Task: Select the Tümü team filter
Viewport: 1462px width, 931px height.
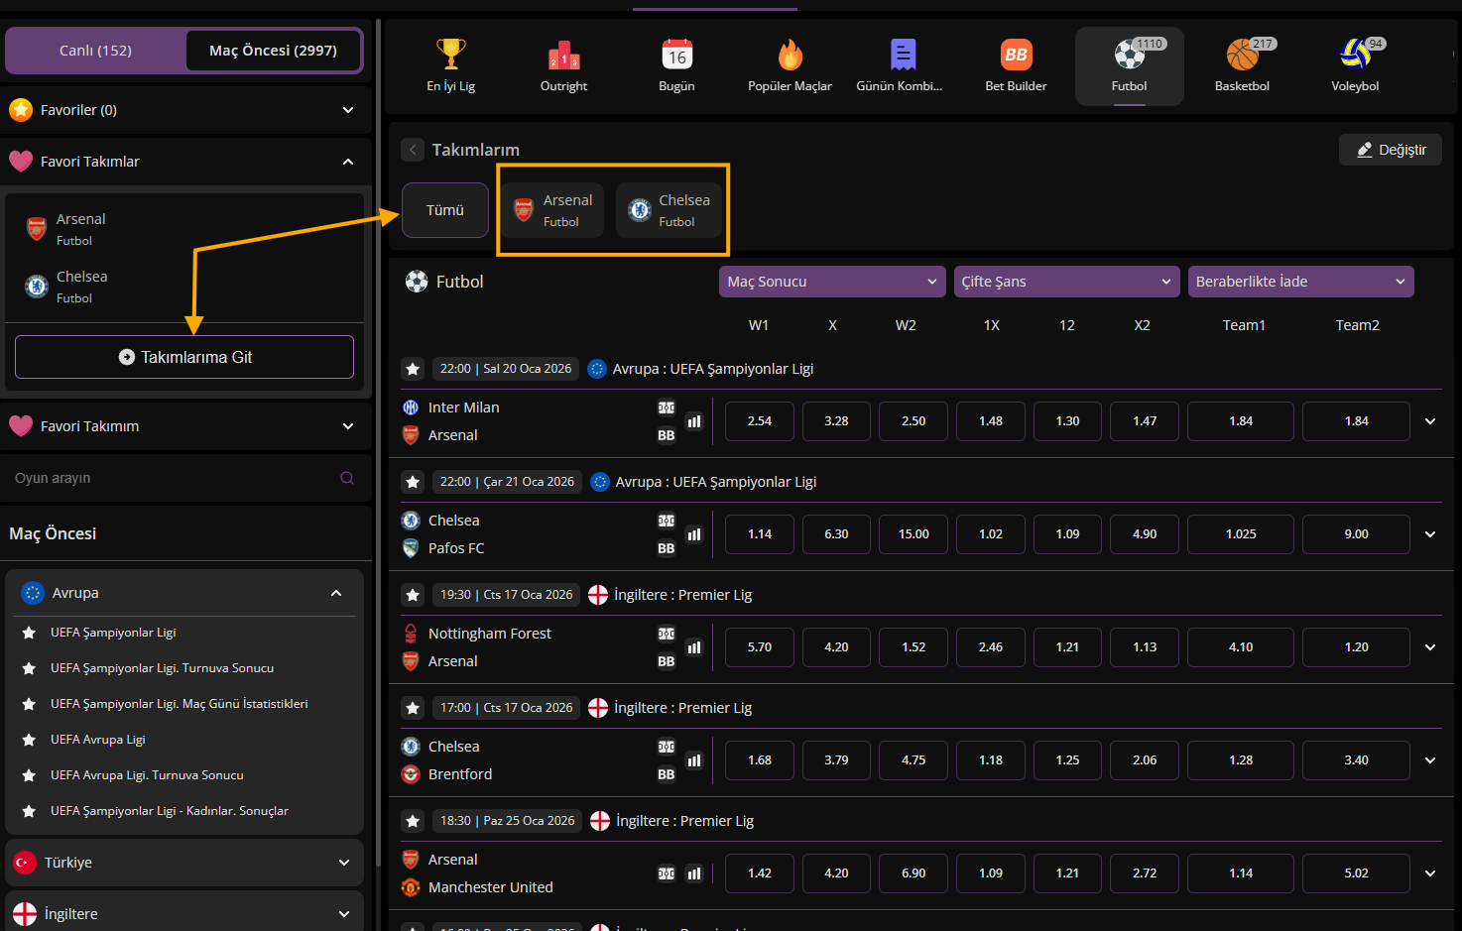Action: 445,210
